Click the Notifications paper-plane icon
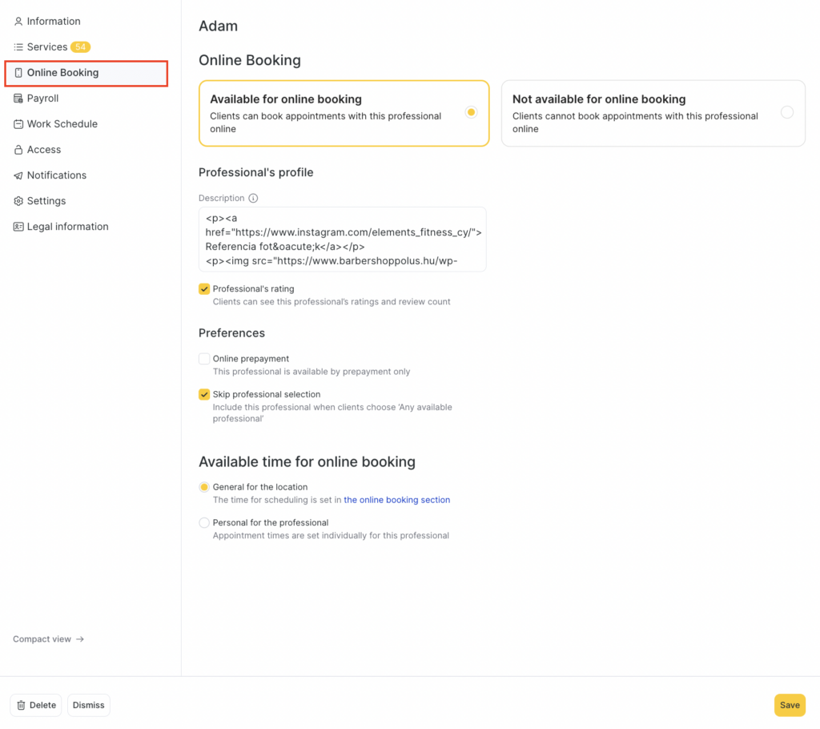 pos(18,175)
